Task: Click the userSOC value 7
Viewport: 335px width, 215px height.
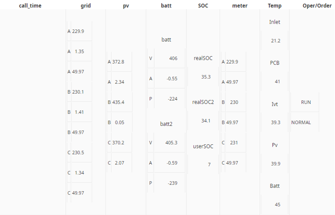Action: [x=209, y=164]
